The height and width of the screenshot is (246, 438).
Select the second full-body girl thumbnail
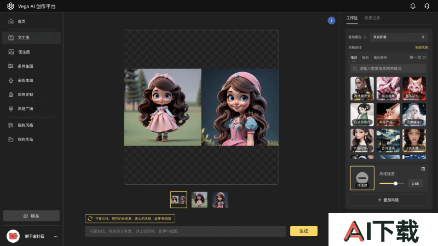pos(199,200)
